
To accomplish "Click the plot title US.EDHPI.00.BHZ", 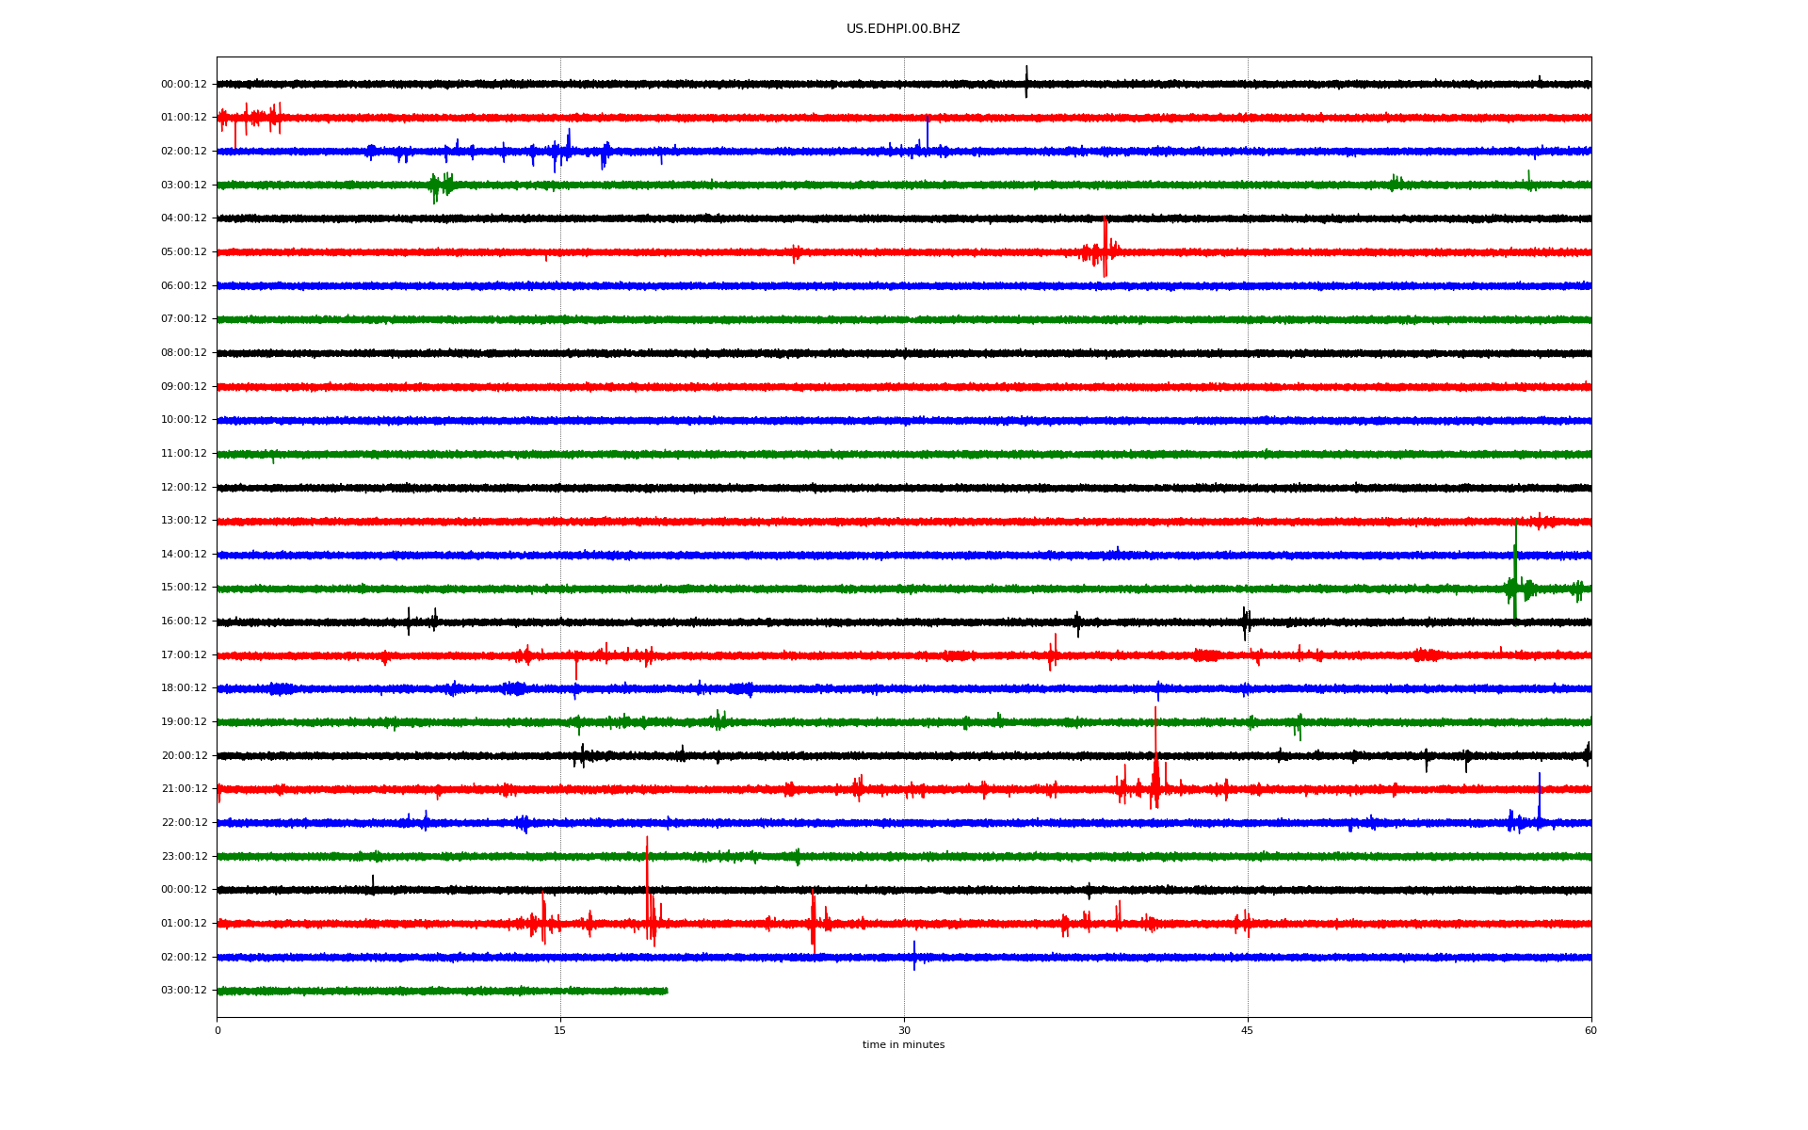I will pyautogui.click(x=902, y=29).
